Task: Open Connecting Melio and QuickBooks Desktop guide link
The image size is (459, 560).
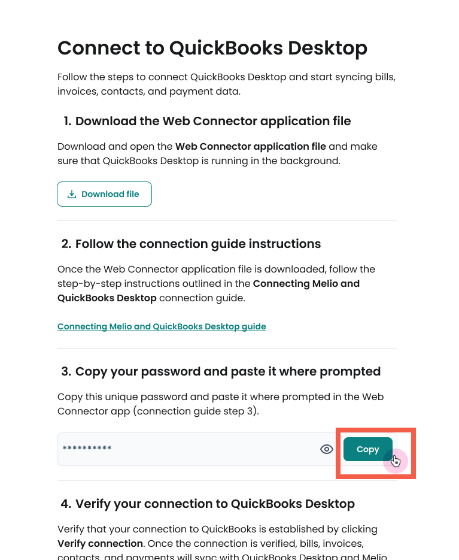Action: [162, 326]
